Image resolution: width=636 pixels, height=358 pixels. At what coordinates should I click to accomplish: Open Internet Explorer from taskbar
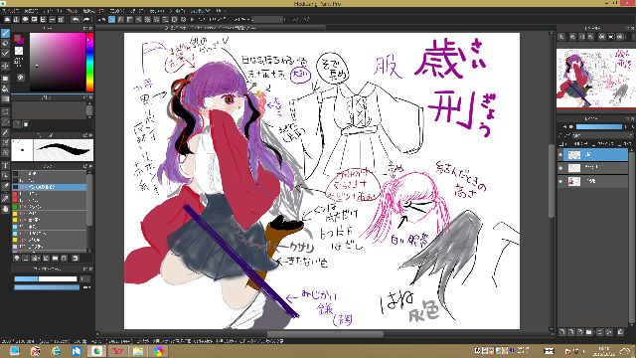pos(56,351)
